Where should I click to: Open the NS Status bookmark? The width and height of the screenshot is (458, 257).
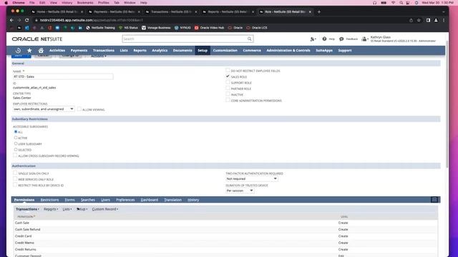pos(128,28)
